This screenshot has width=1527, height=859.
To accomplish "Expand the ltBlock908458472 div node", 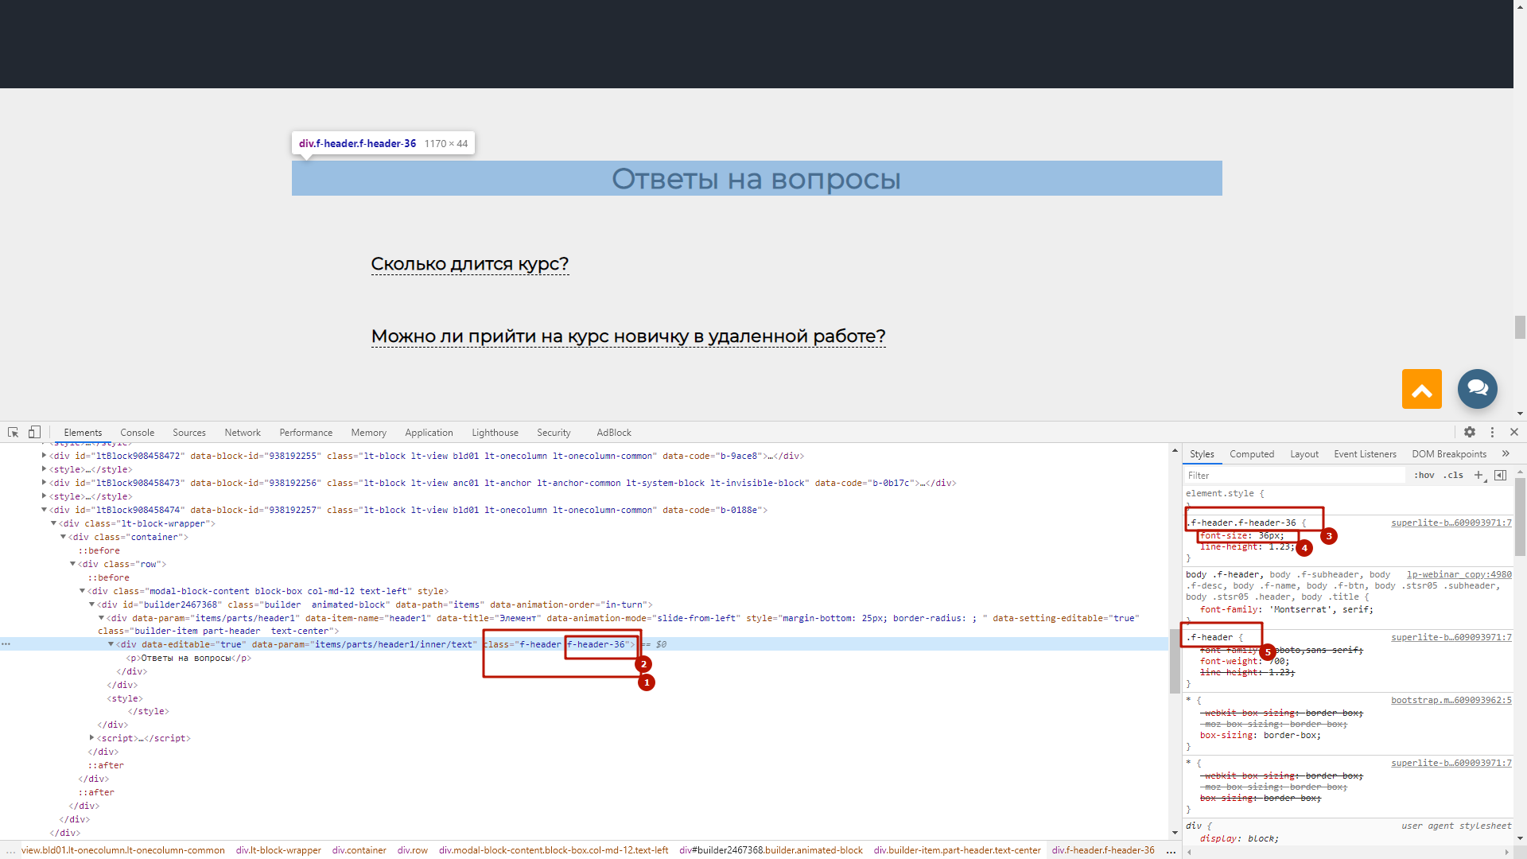I will (44, 456).
